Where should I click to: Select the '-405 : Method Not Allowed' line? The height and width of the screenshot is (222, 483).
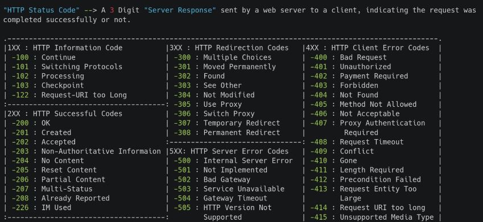coord(363,104)
